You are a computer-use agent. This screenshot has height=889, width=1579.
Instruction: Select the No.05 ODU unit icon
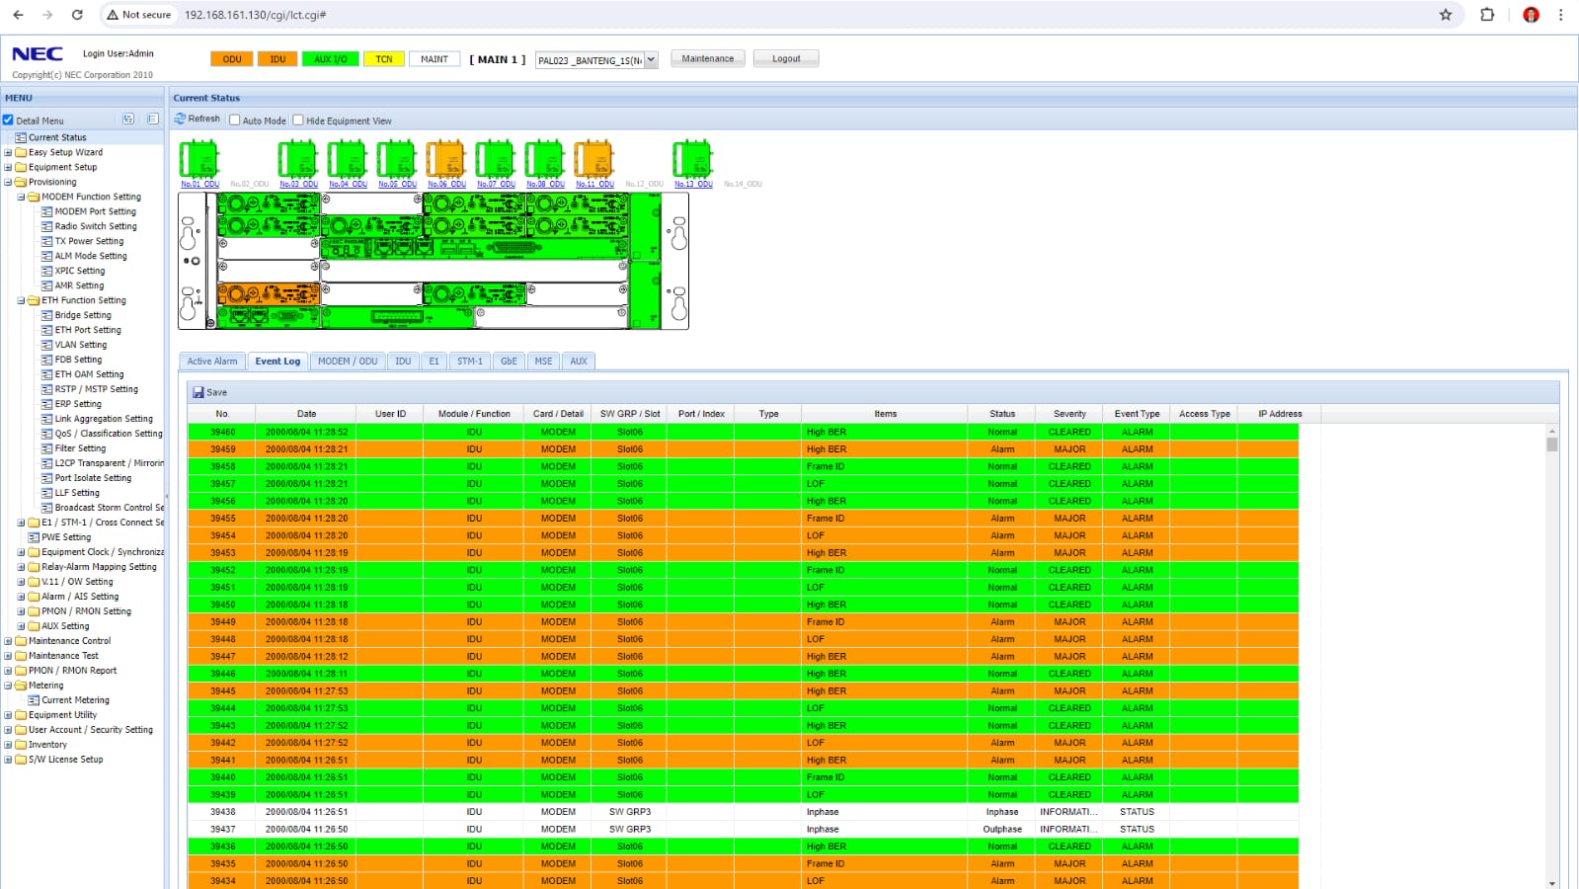[396, 159]
